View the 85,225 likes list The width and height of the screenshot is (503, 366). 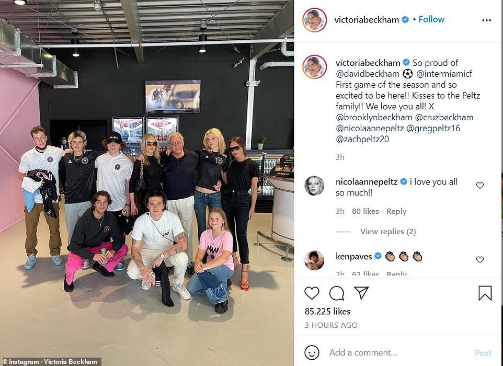click(327, 312)
